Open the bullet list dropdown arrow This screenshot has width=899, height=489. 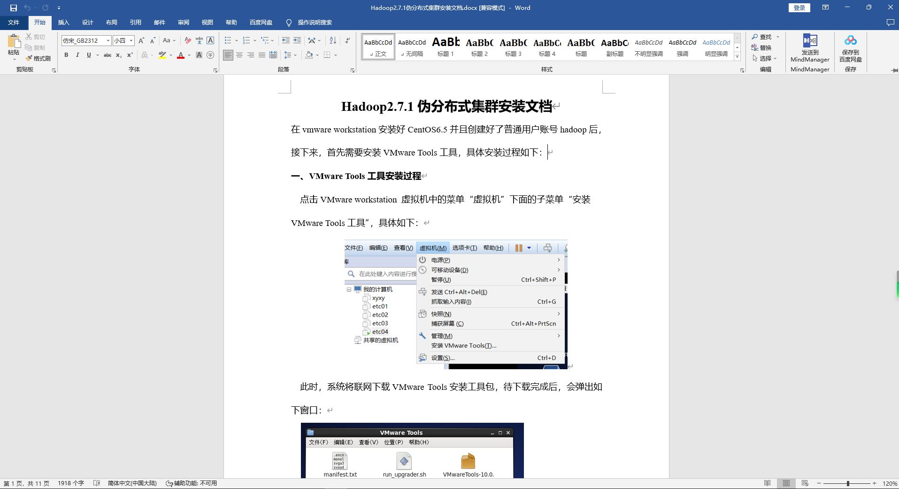236,40
